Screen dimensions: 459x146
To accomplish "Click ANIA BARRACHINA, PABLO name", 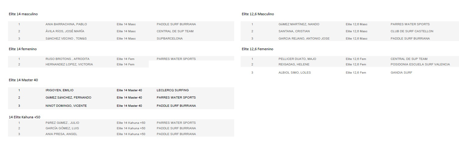I will click(x=66, y=24).
